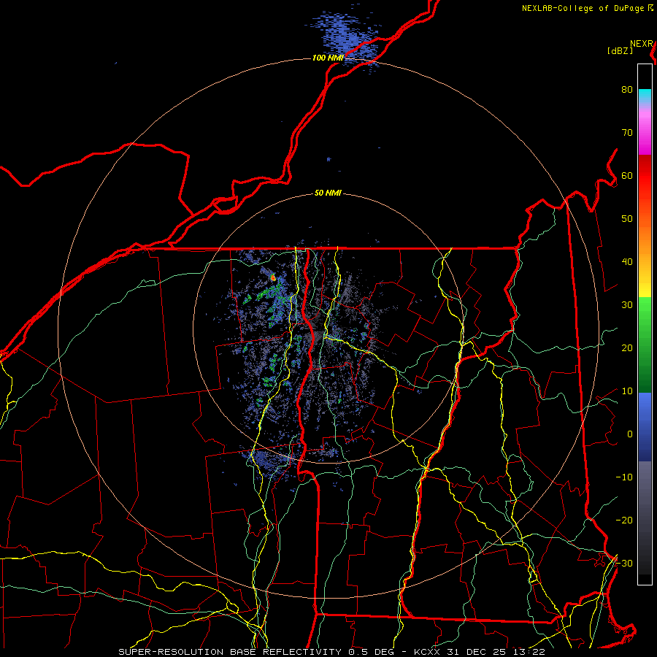Click the 0 value on the dBZ scale
This screenshot has height=657, width=657.
(630, 434)
